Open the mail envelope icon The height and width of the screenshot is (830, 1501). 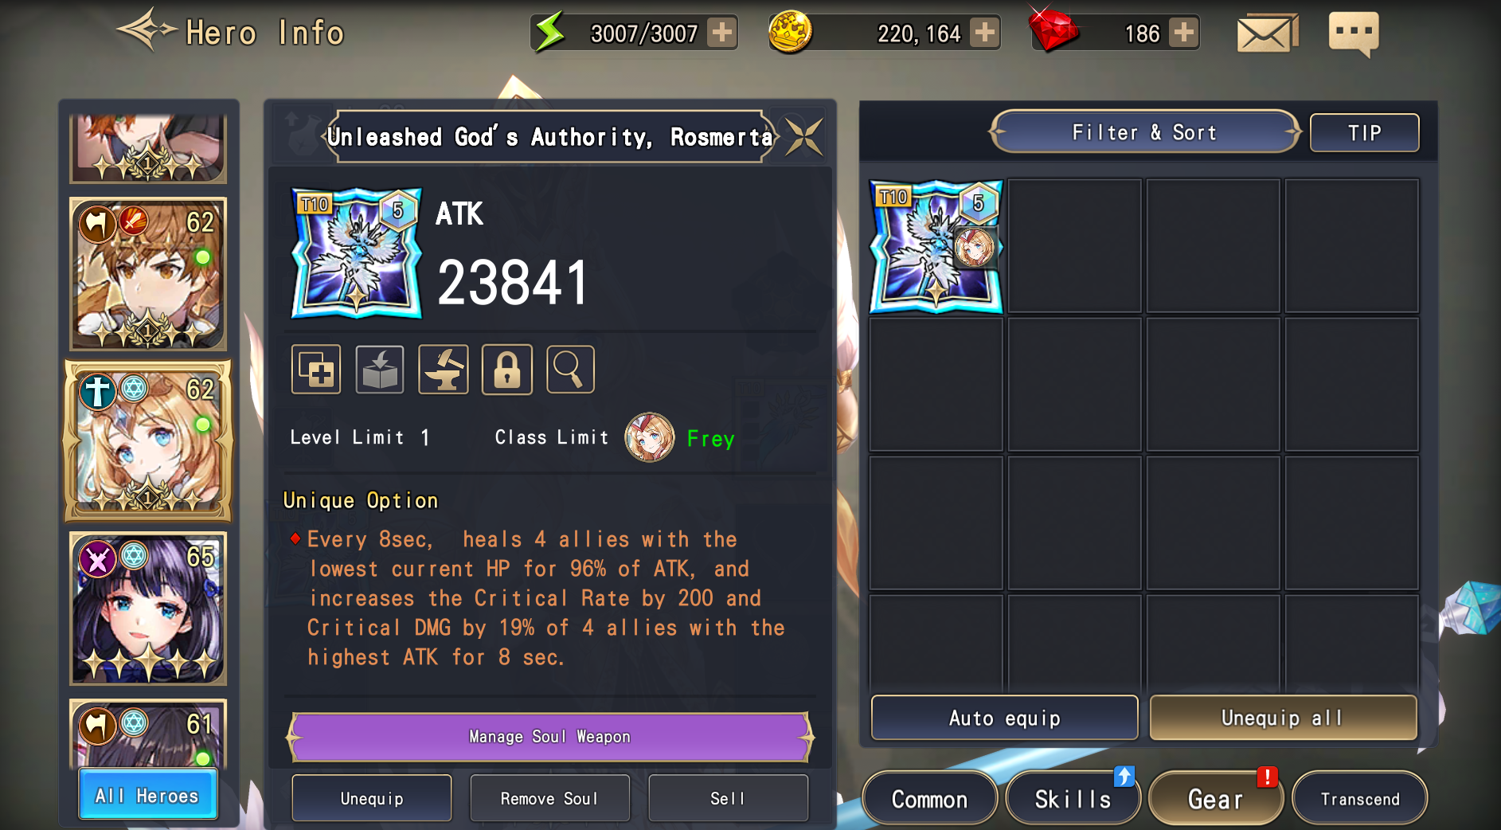click(x=1267, y=33)
